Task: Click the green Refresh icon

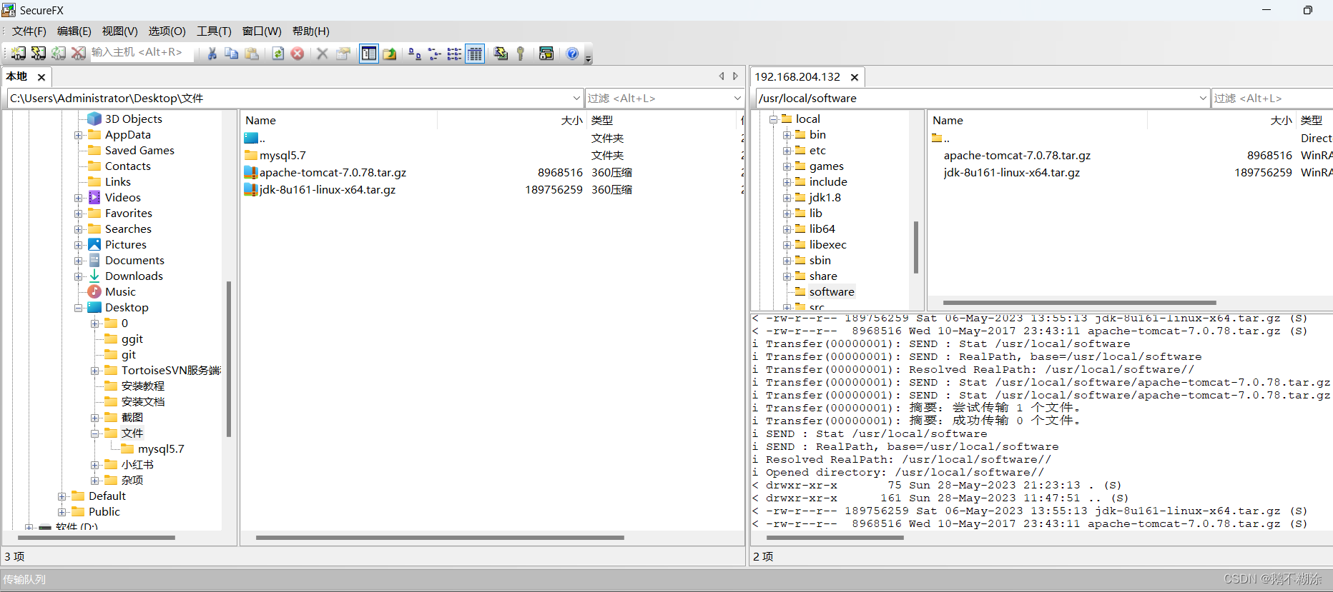Action: tap(278, 54)
